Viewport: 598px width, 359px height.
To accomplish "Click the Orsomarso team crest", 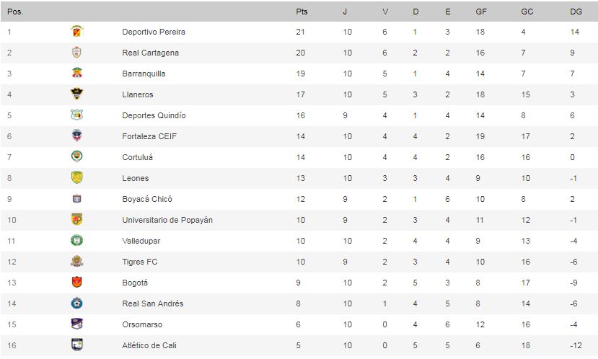I will [76, 324].
